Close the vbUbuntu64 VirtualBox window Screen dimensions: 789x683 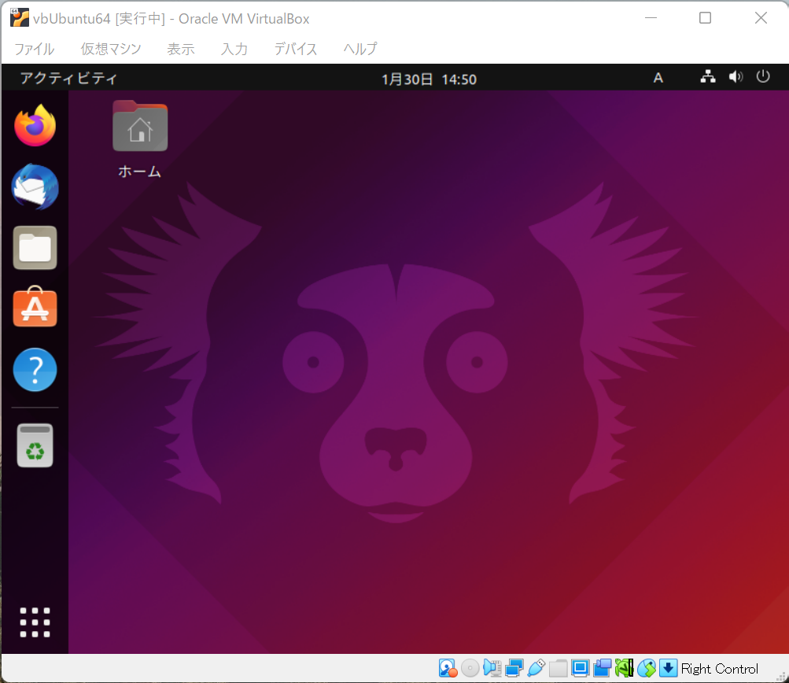(761, 18)
